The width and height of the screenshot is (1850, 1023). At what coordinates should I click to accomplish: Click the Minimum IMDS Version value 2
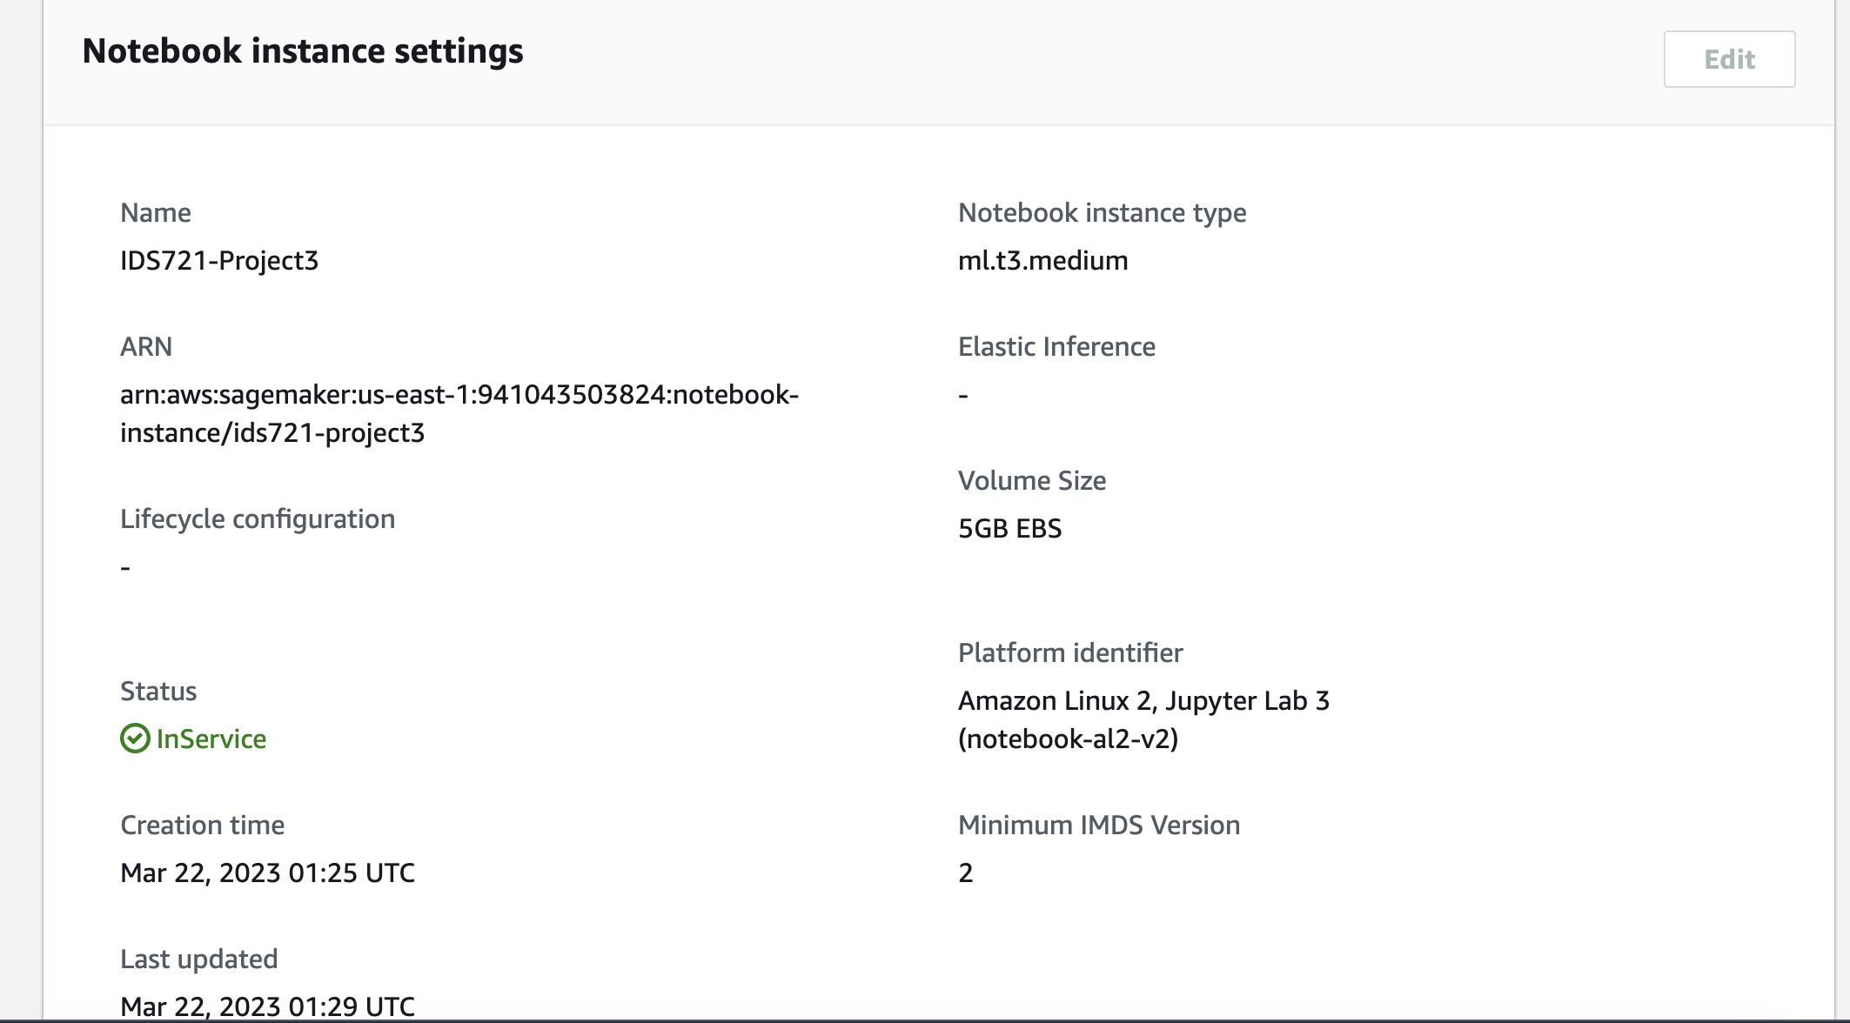click(966, 873)
